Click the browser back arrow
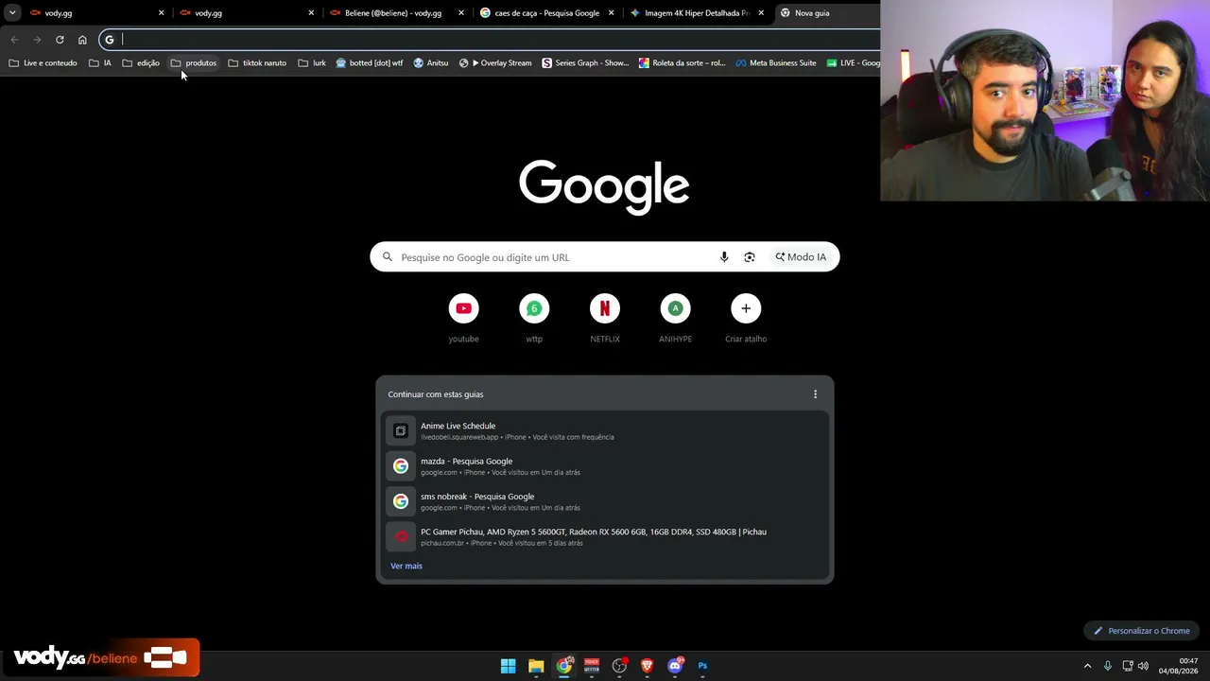This screenshot has height=681, width=1210. coord(14,40)
